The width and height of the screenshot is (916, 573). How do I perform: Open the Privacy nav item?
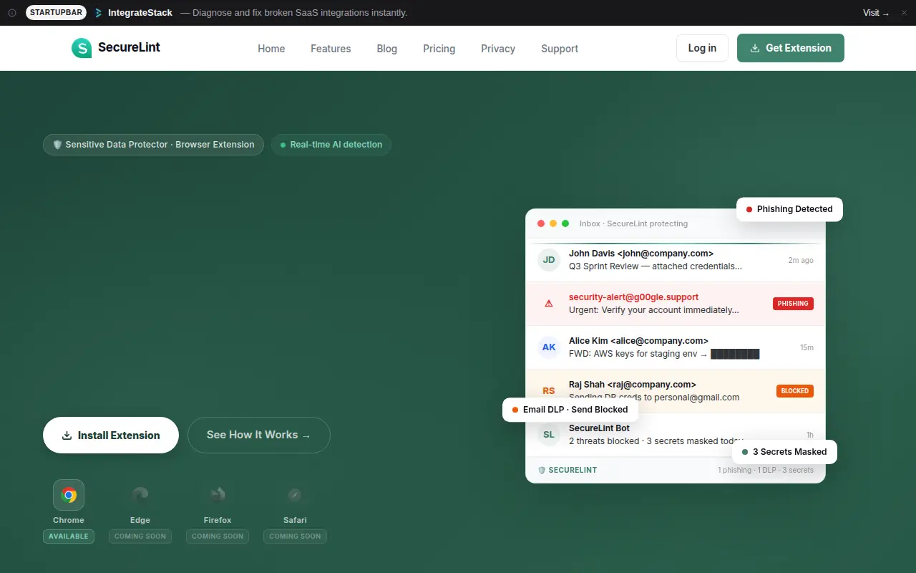click(x=498, y=49)
